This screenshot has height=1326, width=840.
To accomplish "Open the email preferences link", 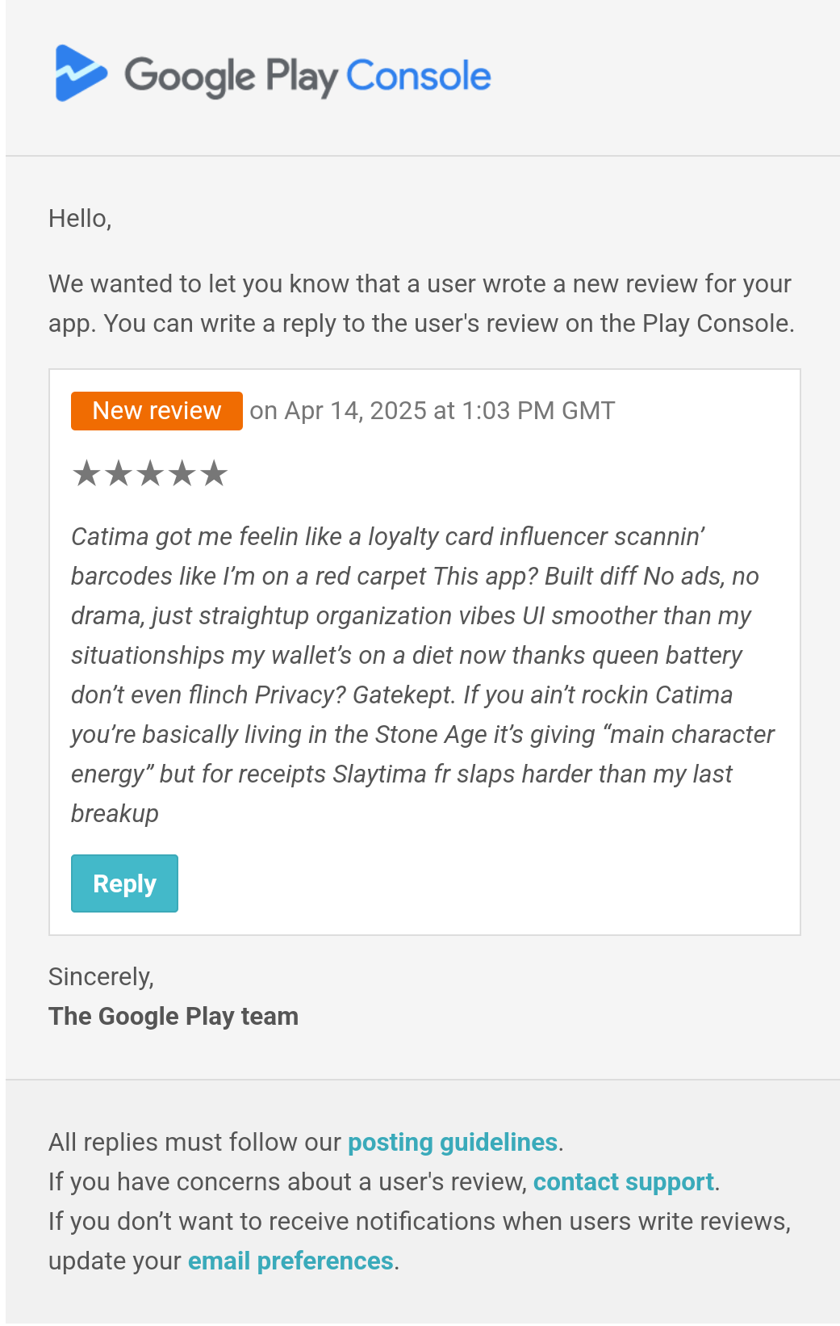I will pyautogui.click(x=290, y=1261).
